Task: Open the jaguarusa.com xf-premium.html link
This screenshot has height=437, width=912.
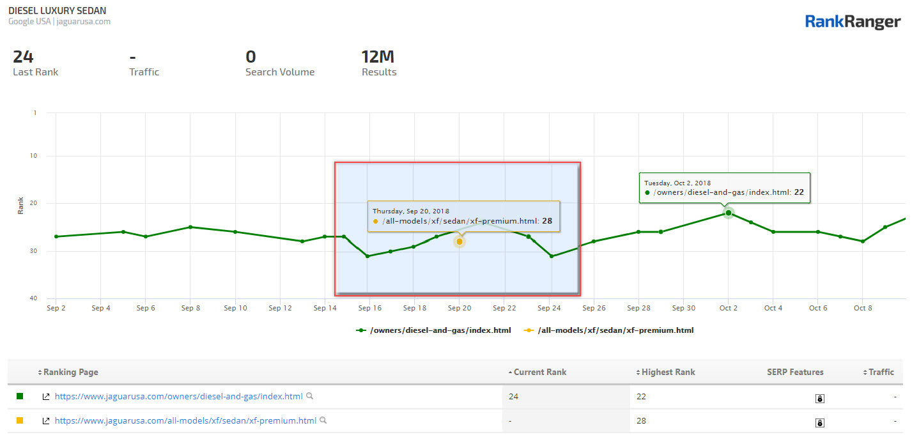Action: point(185,421)
